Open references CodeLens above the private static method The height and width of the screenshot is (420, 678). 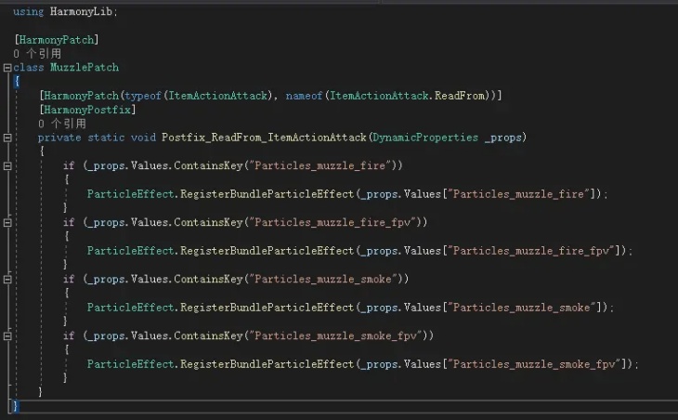[62, 124]
